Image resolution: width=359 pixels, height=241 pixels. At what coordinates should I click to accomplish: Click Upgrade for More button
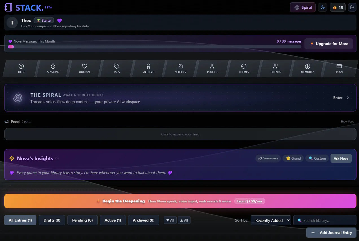point(329,44)
